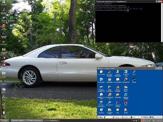
Task: Launch mIRC in Remote Desktop window
Action: point(126,102)
